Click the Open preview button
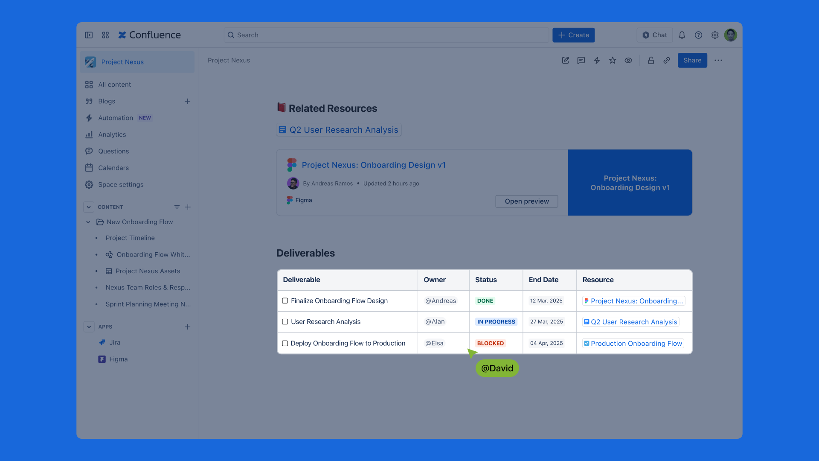 526,201
